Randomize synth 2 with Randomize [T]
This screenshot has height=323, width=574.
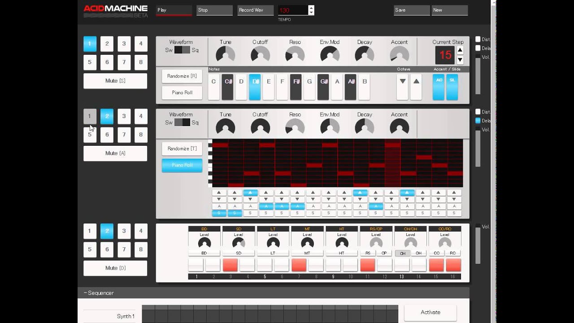(x=182, y=148)
